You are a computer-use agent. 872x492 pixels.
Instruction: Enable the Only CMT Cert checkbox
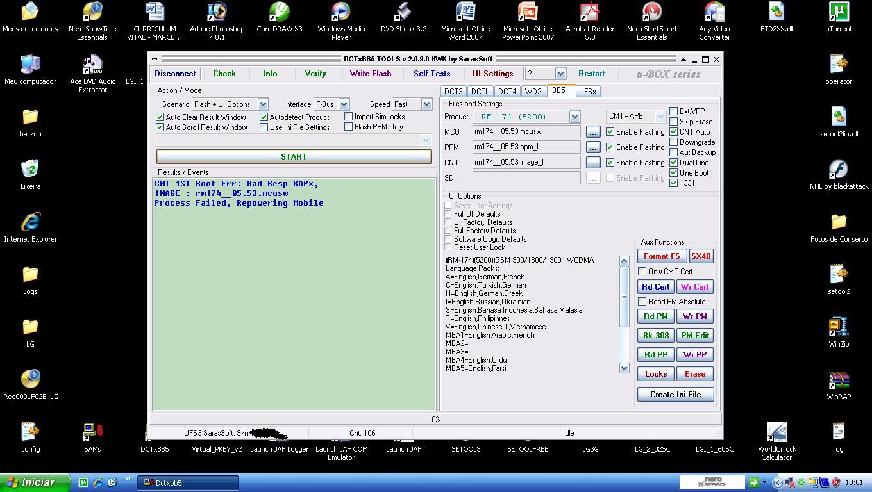[642, 272]
